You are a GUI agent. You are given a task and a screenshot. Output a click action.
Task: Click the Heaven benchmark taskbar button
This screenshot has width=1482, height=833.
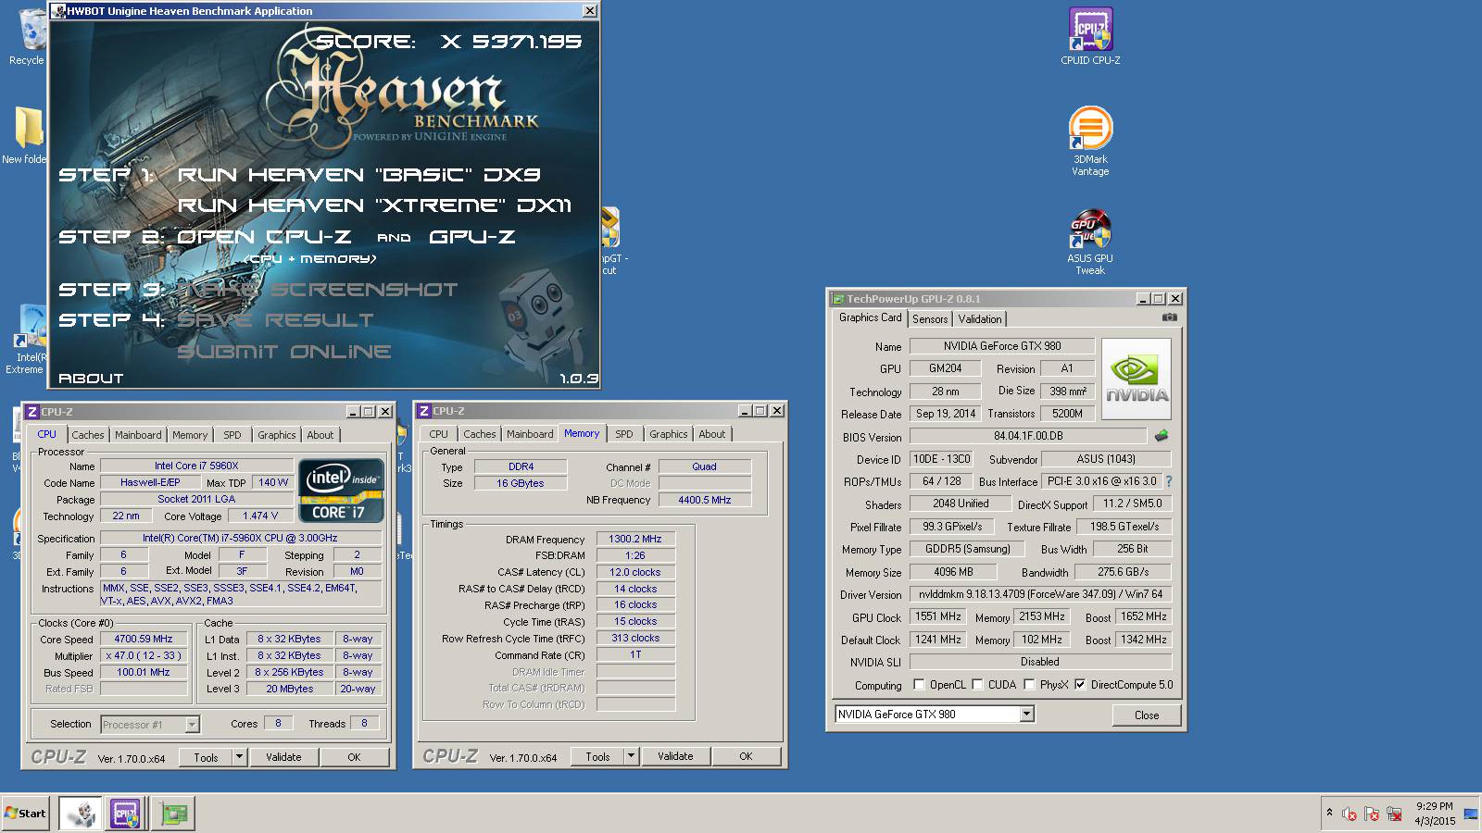coord(81,814)
